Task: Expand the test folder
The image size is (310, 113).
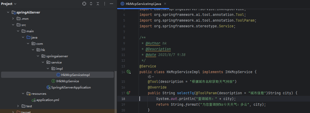Action: 18,106
